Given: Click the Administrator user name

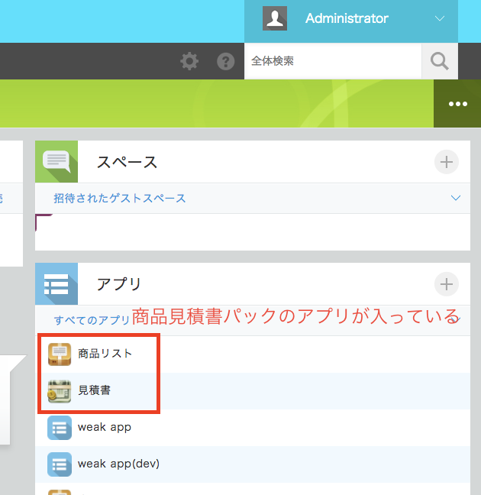Looking at the screenshot, I should coord(347,18).
